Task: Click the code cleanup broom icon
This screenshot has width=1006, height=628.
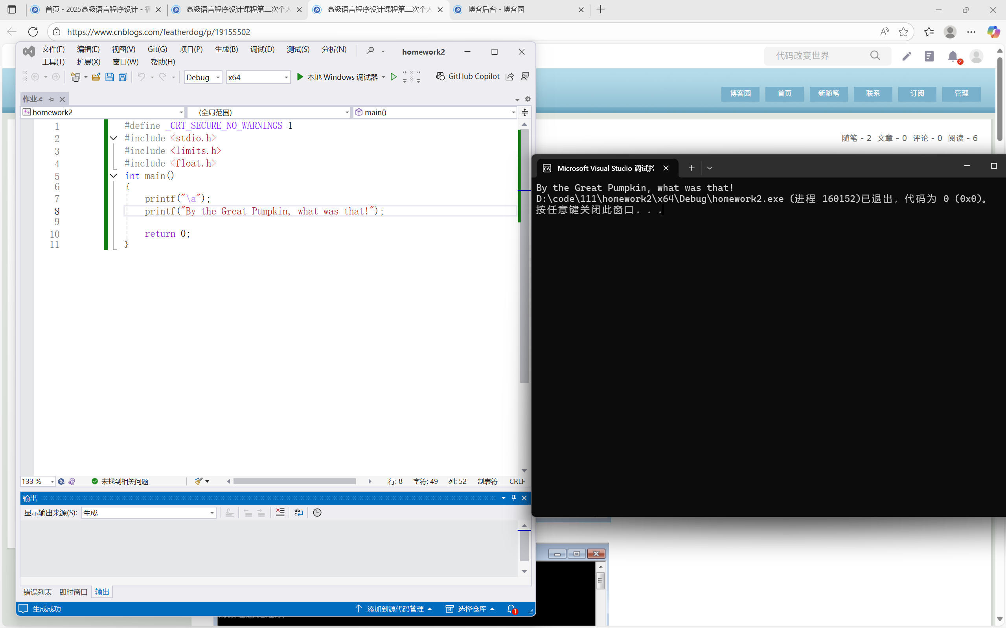Action: click(x=199, y=481)
